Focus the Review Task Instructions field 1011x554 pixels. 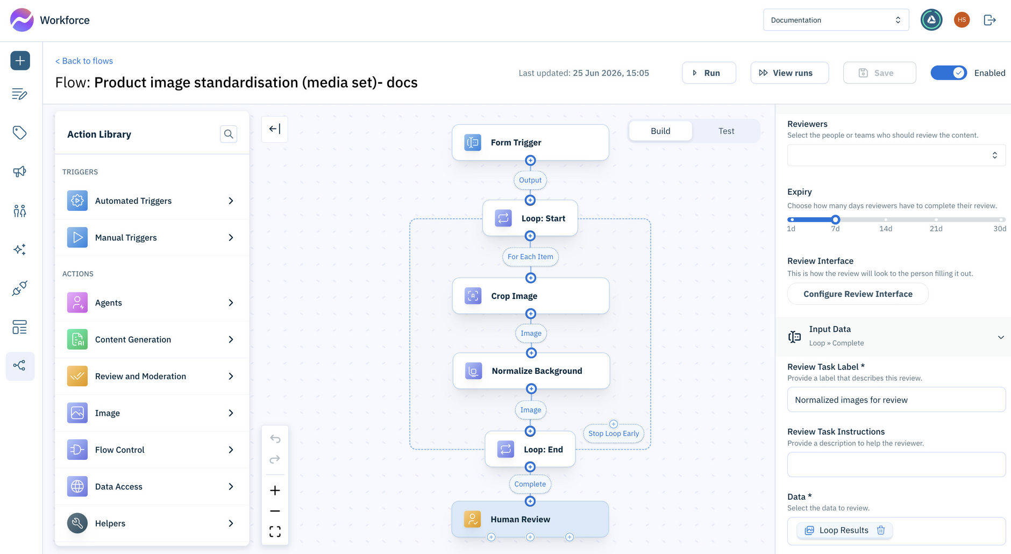tap(896, 465)
